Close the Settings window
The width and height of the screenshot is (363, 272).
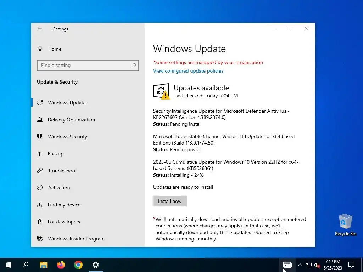[x=307, y=29]
